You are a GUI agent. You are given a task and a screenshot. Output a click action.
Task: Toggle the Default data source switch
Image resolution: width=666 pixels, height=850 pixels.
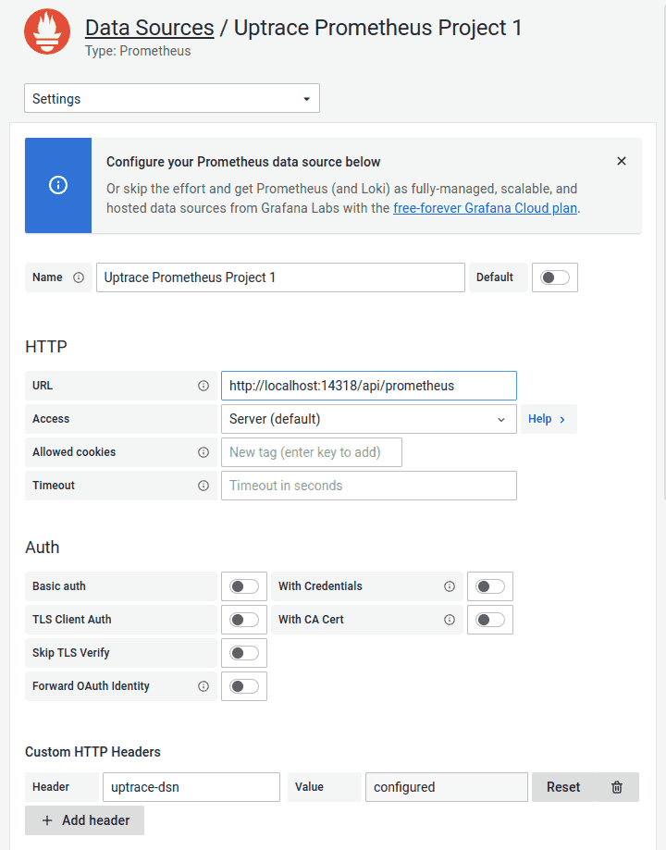tap(555, 277)
